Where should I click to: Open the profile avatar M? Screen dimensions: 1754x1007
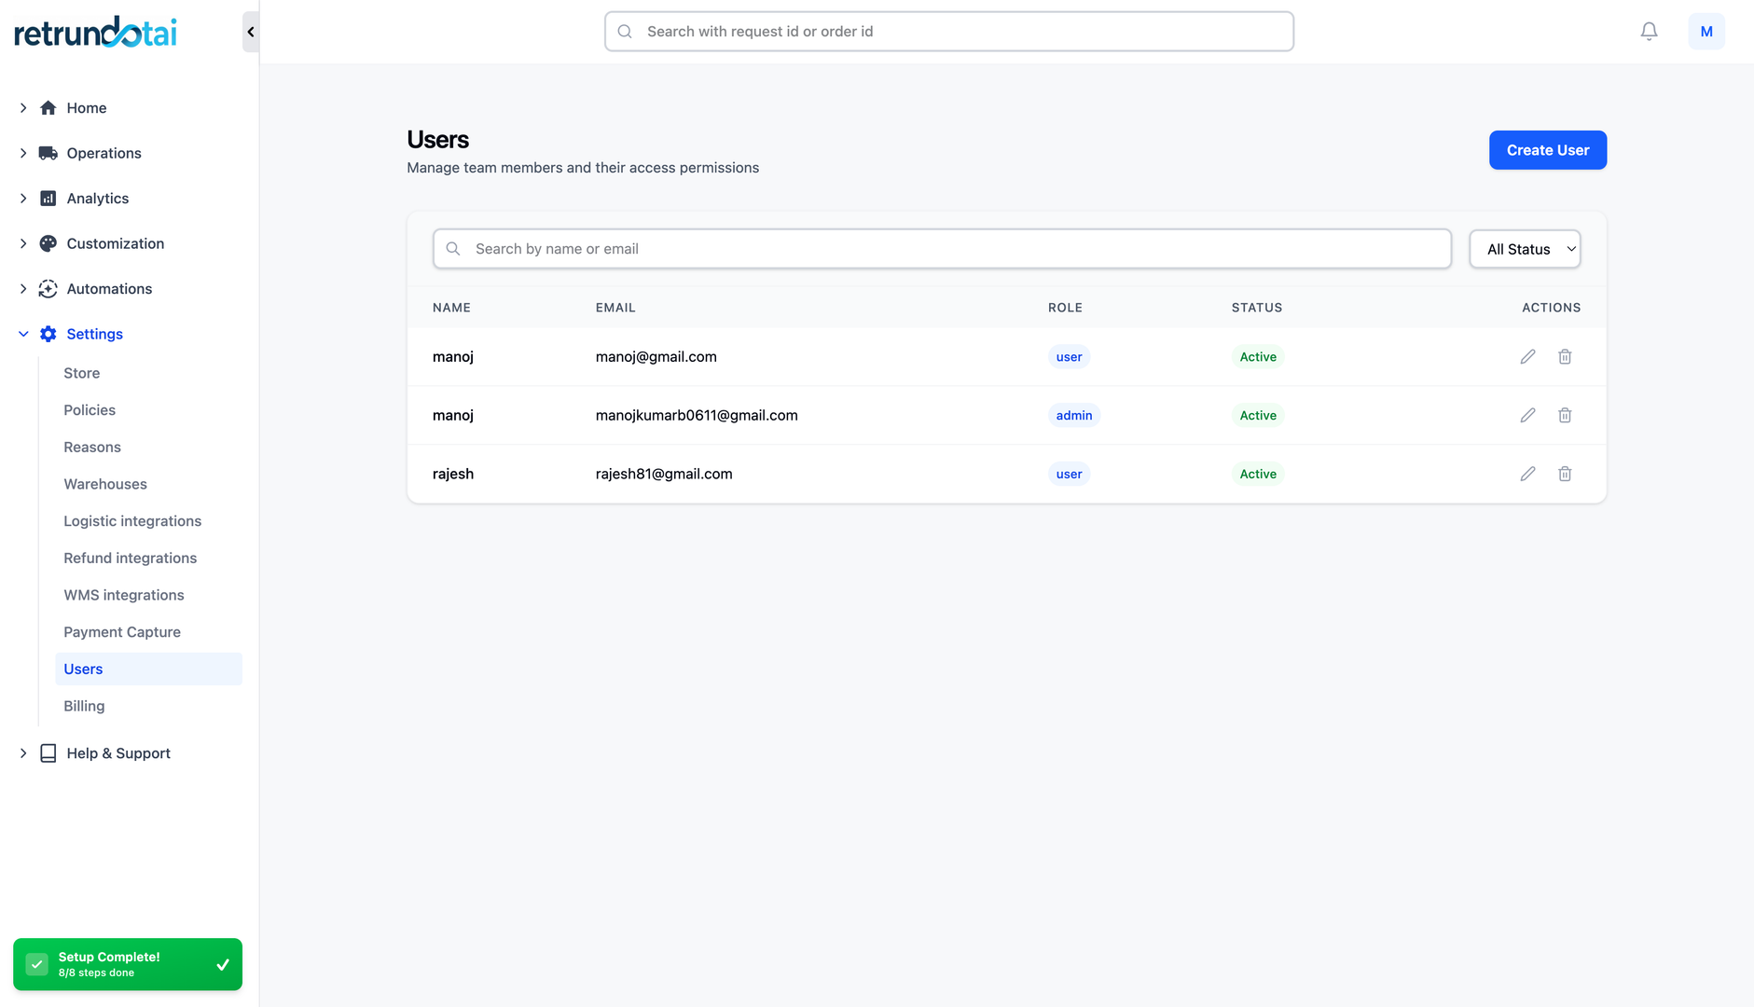click(1706, 31)
